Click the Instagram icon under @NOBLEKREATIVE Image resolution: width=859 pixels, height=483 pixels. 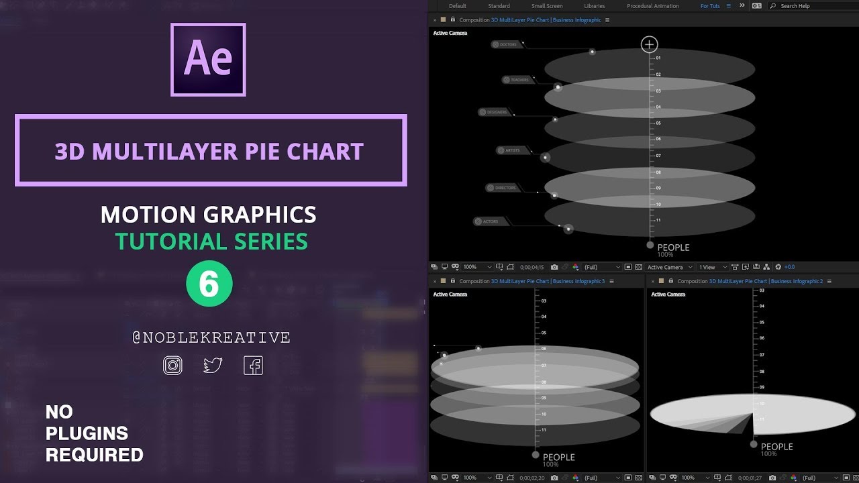coord(172,365)
